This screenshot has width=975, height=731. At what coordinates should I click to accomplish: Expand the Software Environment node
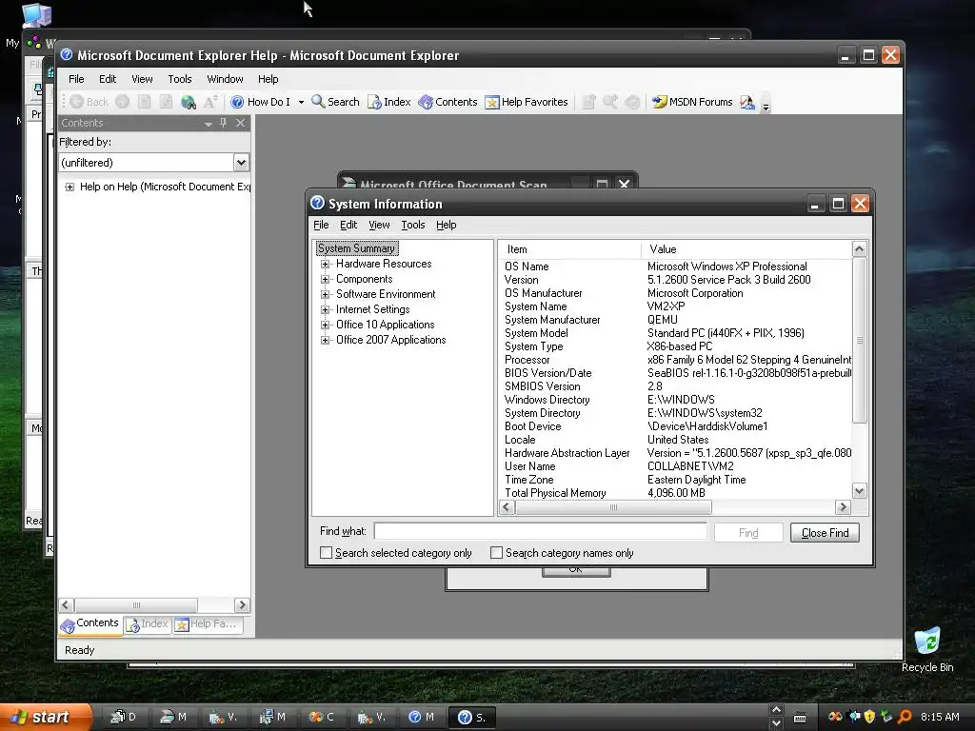coord(326,295)
